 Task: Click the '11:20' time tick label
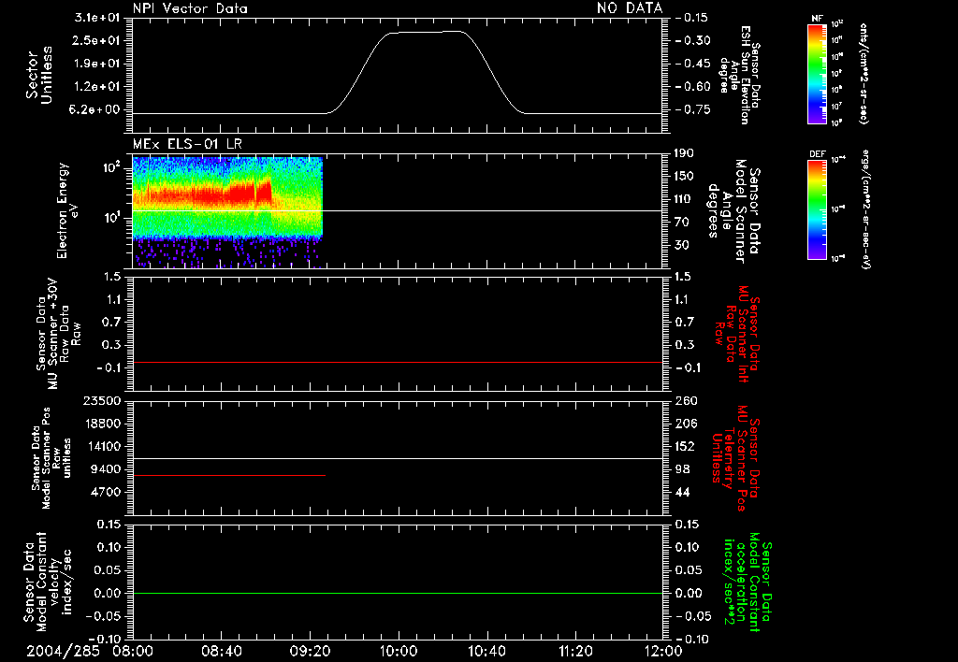pos(575,651)
